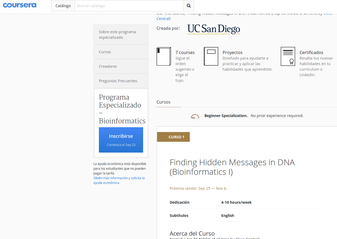Click the Coursera logo
This screenshot has width=337, height=239.
tap(20, 5)
